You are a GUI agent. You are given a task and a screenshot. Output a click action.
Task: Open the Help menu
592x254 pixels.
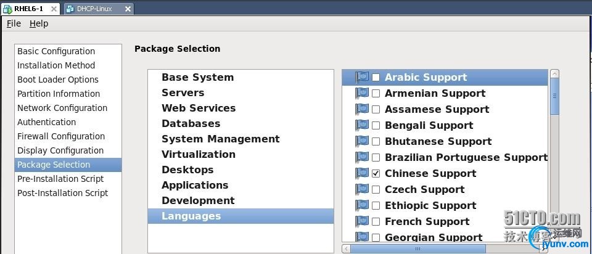(x=39, y=23)
